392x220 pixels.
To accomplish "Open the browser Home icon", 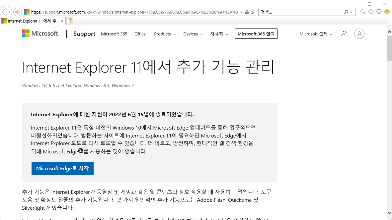I will (x=363, y=12).
